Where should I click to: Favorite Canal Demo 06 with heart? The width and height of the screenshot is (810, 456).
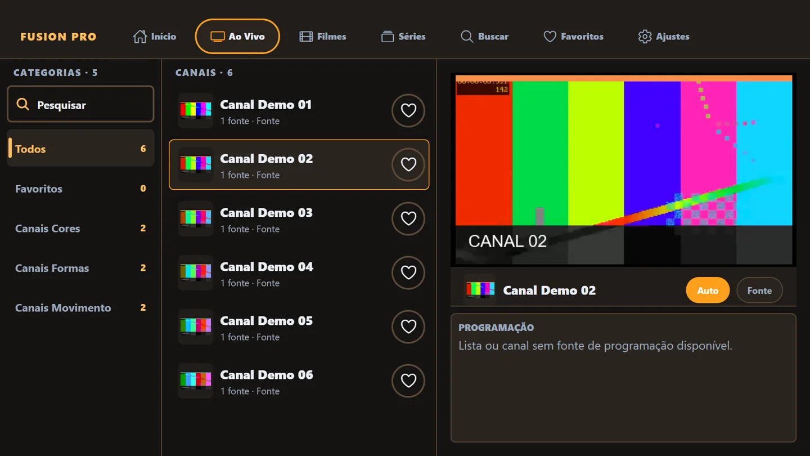click(408, 381)
